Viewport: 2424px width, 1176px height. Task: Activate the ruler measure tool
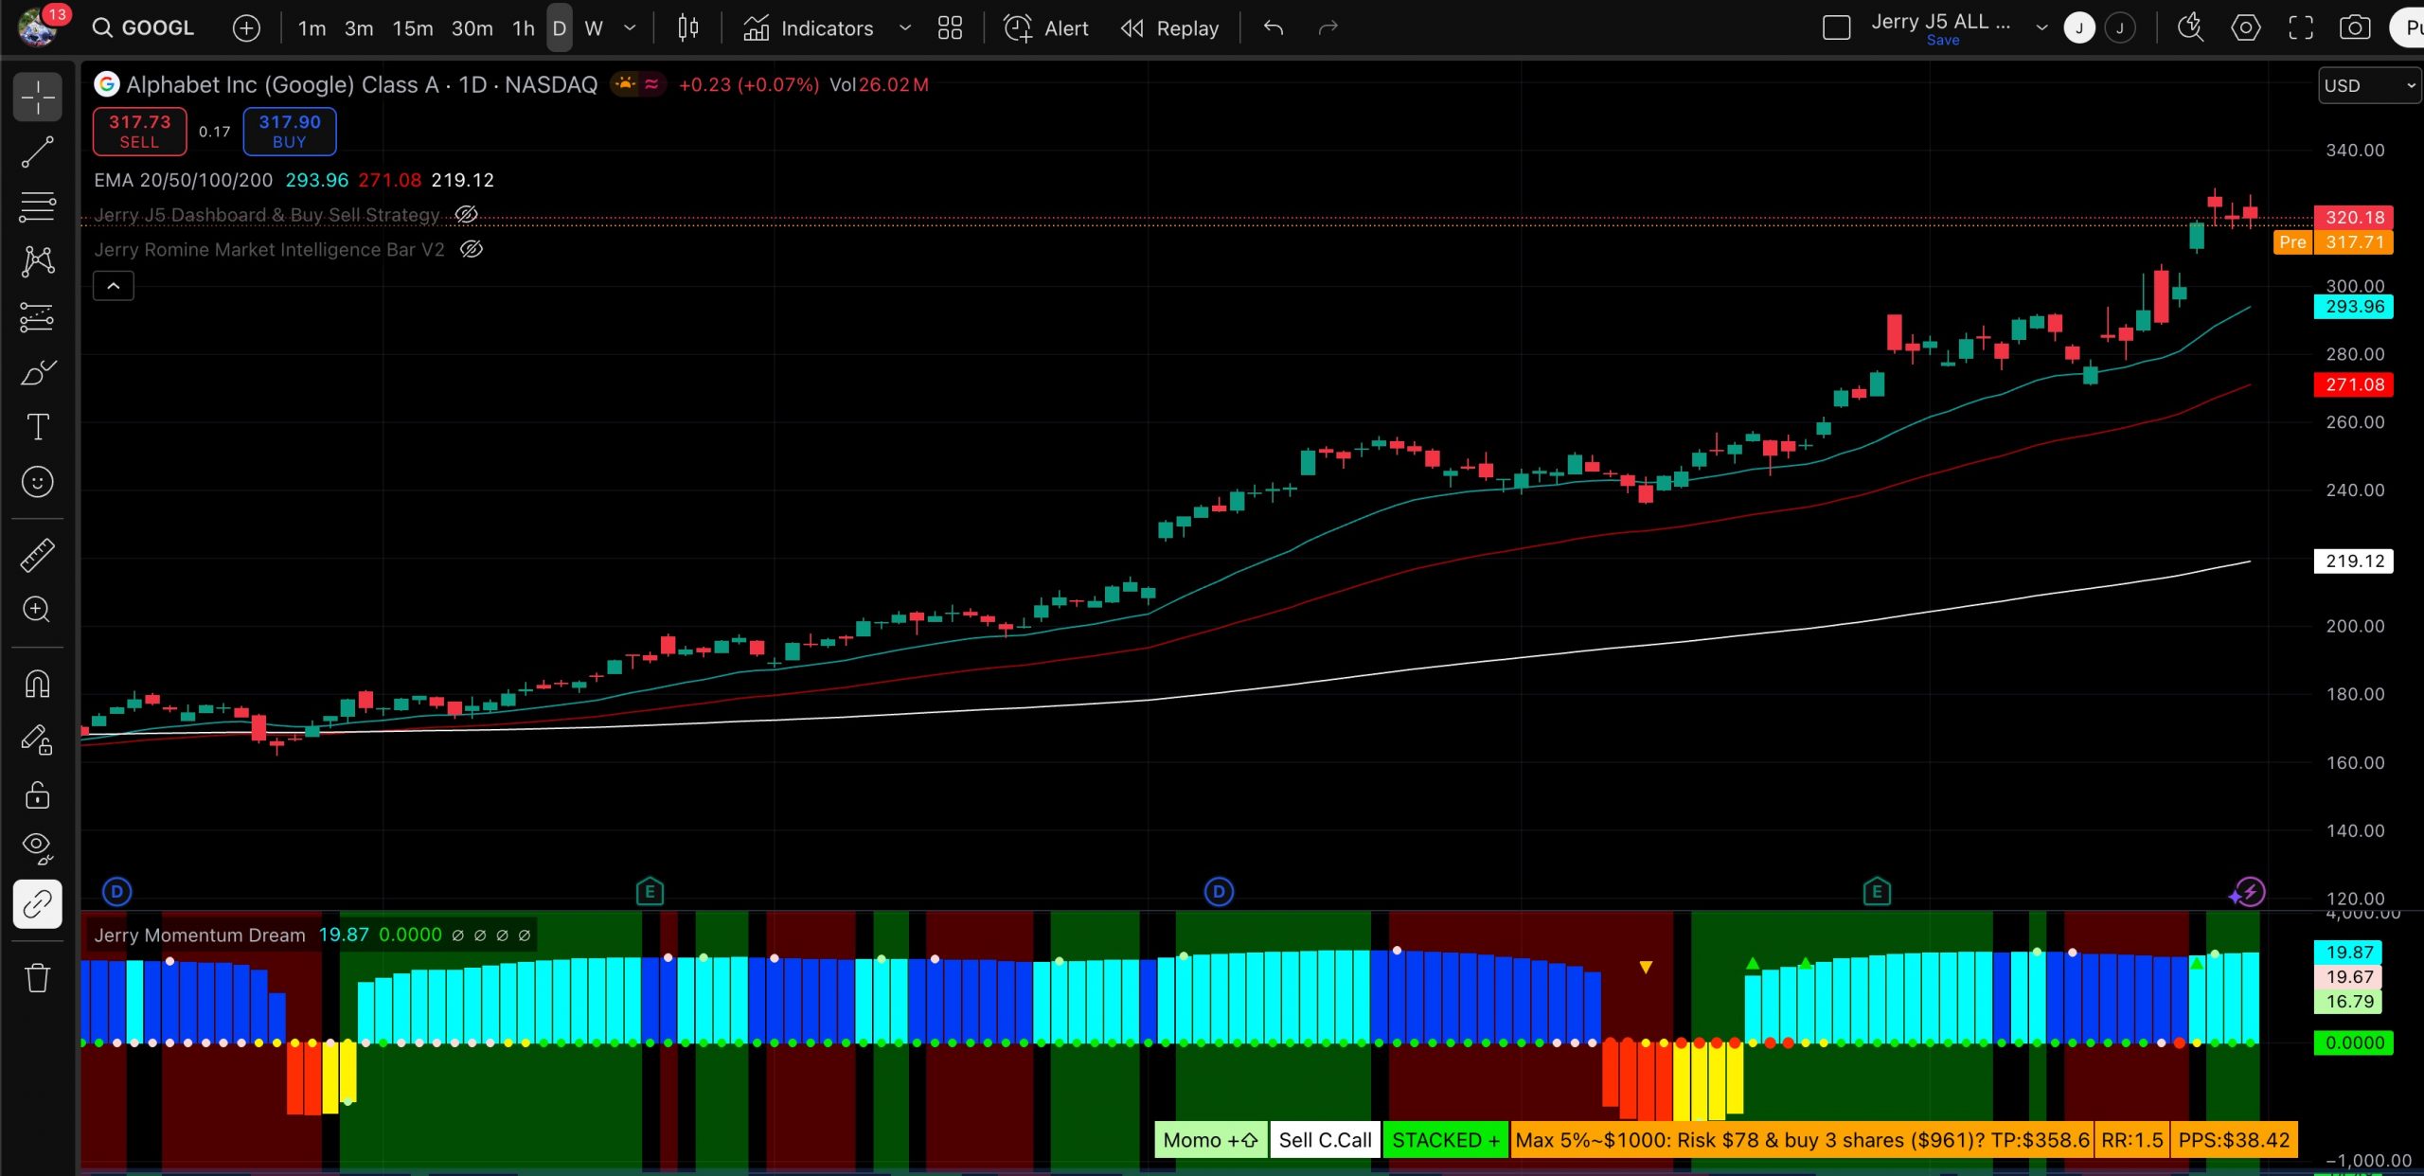(x=37, y=555)
